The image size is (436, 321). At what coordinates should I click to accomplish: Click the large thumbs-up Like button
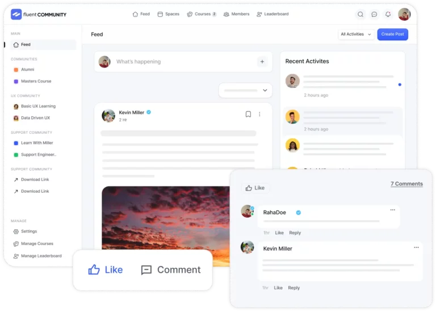point(106,270)
